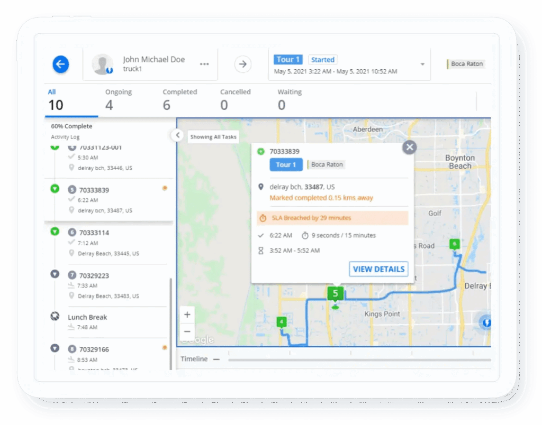542x425 pixels.
Task: Click the orange alert dot beside 70329166
Action: point(165,347)
